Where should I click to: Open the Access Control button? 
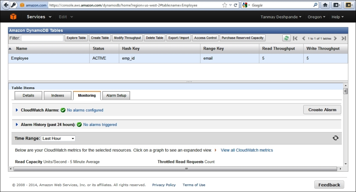point(205,38)
